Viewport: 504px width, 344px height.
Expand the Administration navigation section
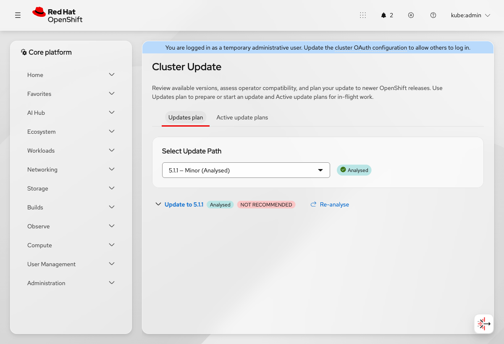coord(71,283)
